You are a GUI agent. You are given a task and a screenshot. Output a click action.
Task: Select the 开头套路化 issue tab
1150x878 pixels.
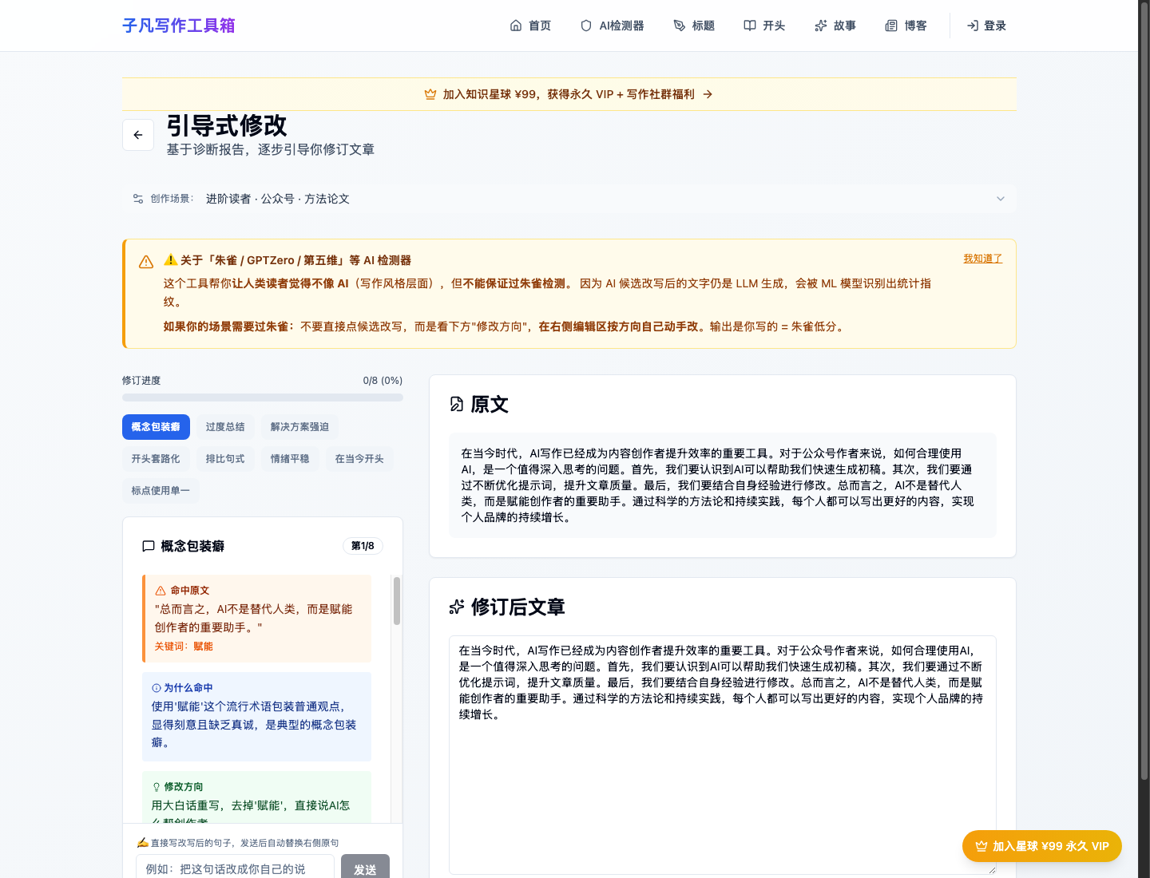156,459
